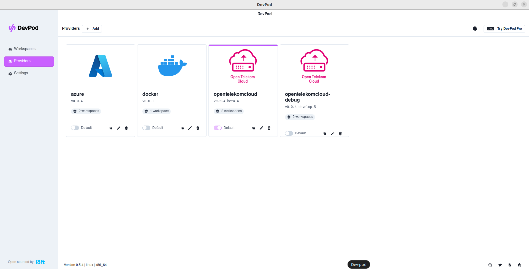Edit the opentelekomcloud v0.0.4-beta.4 provider
Image resolution: width=529 pixels, height=269 pixels.
pyautogui.click(x=261, y=128)
